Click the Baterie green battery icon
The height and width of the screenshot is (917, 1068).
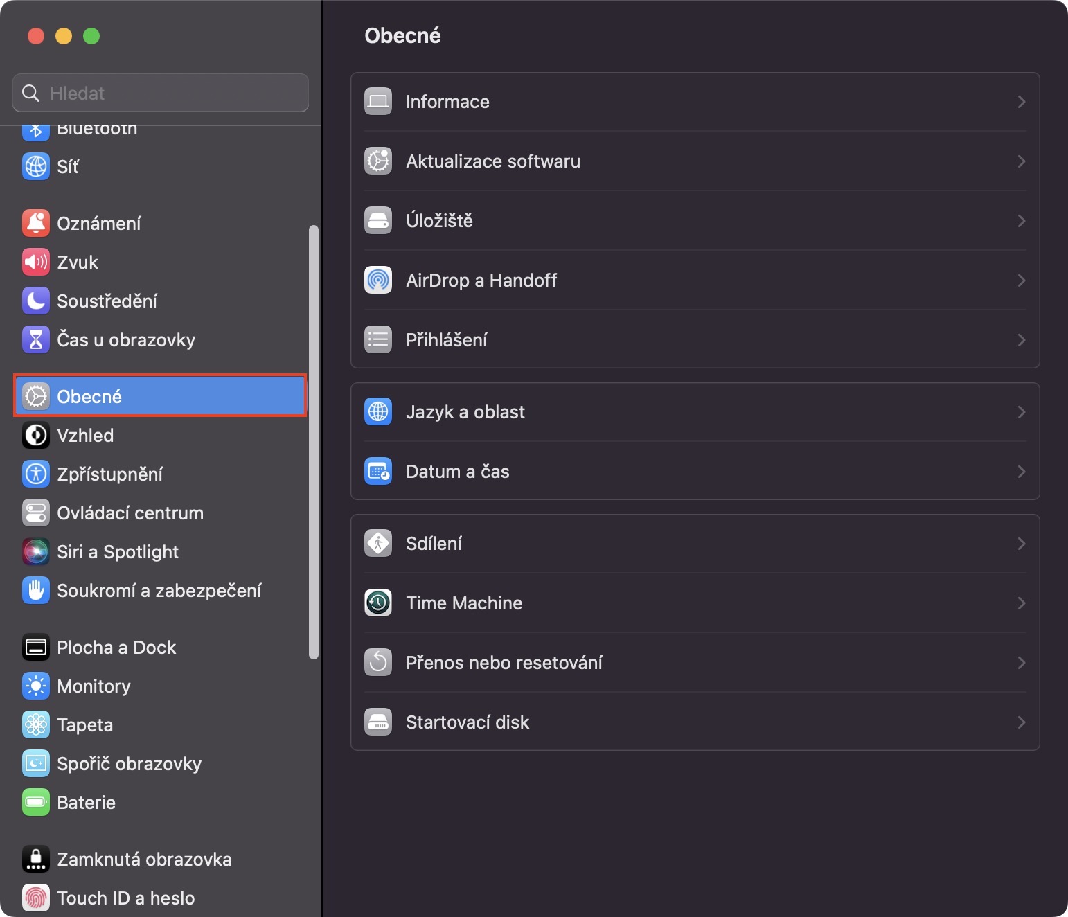click(36, 802)
